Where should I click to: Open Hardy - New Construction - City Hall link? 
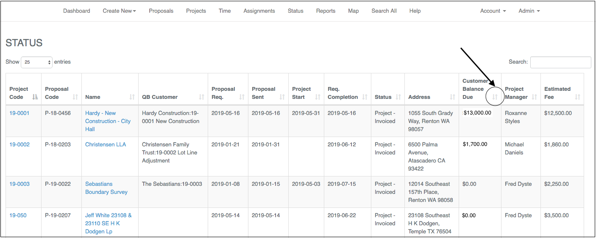click(108, 121)
